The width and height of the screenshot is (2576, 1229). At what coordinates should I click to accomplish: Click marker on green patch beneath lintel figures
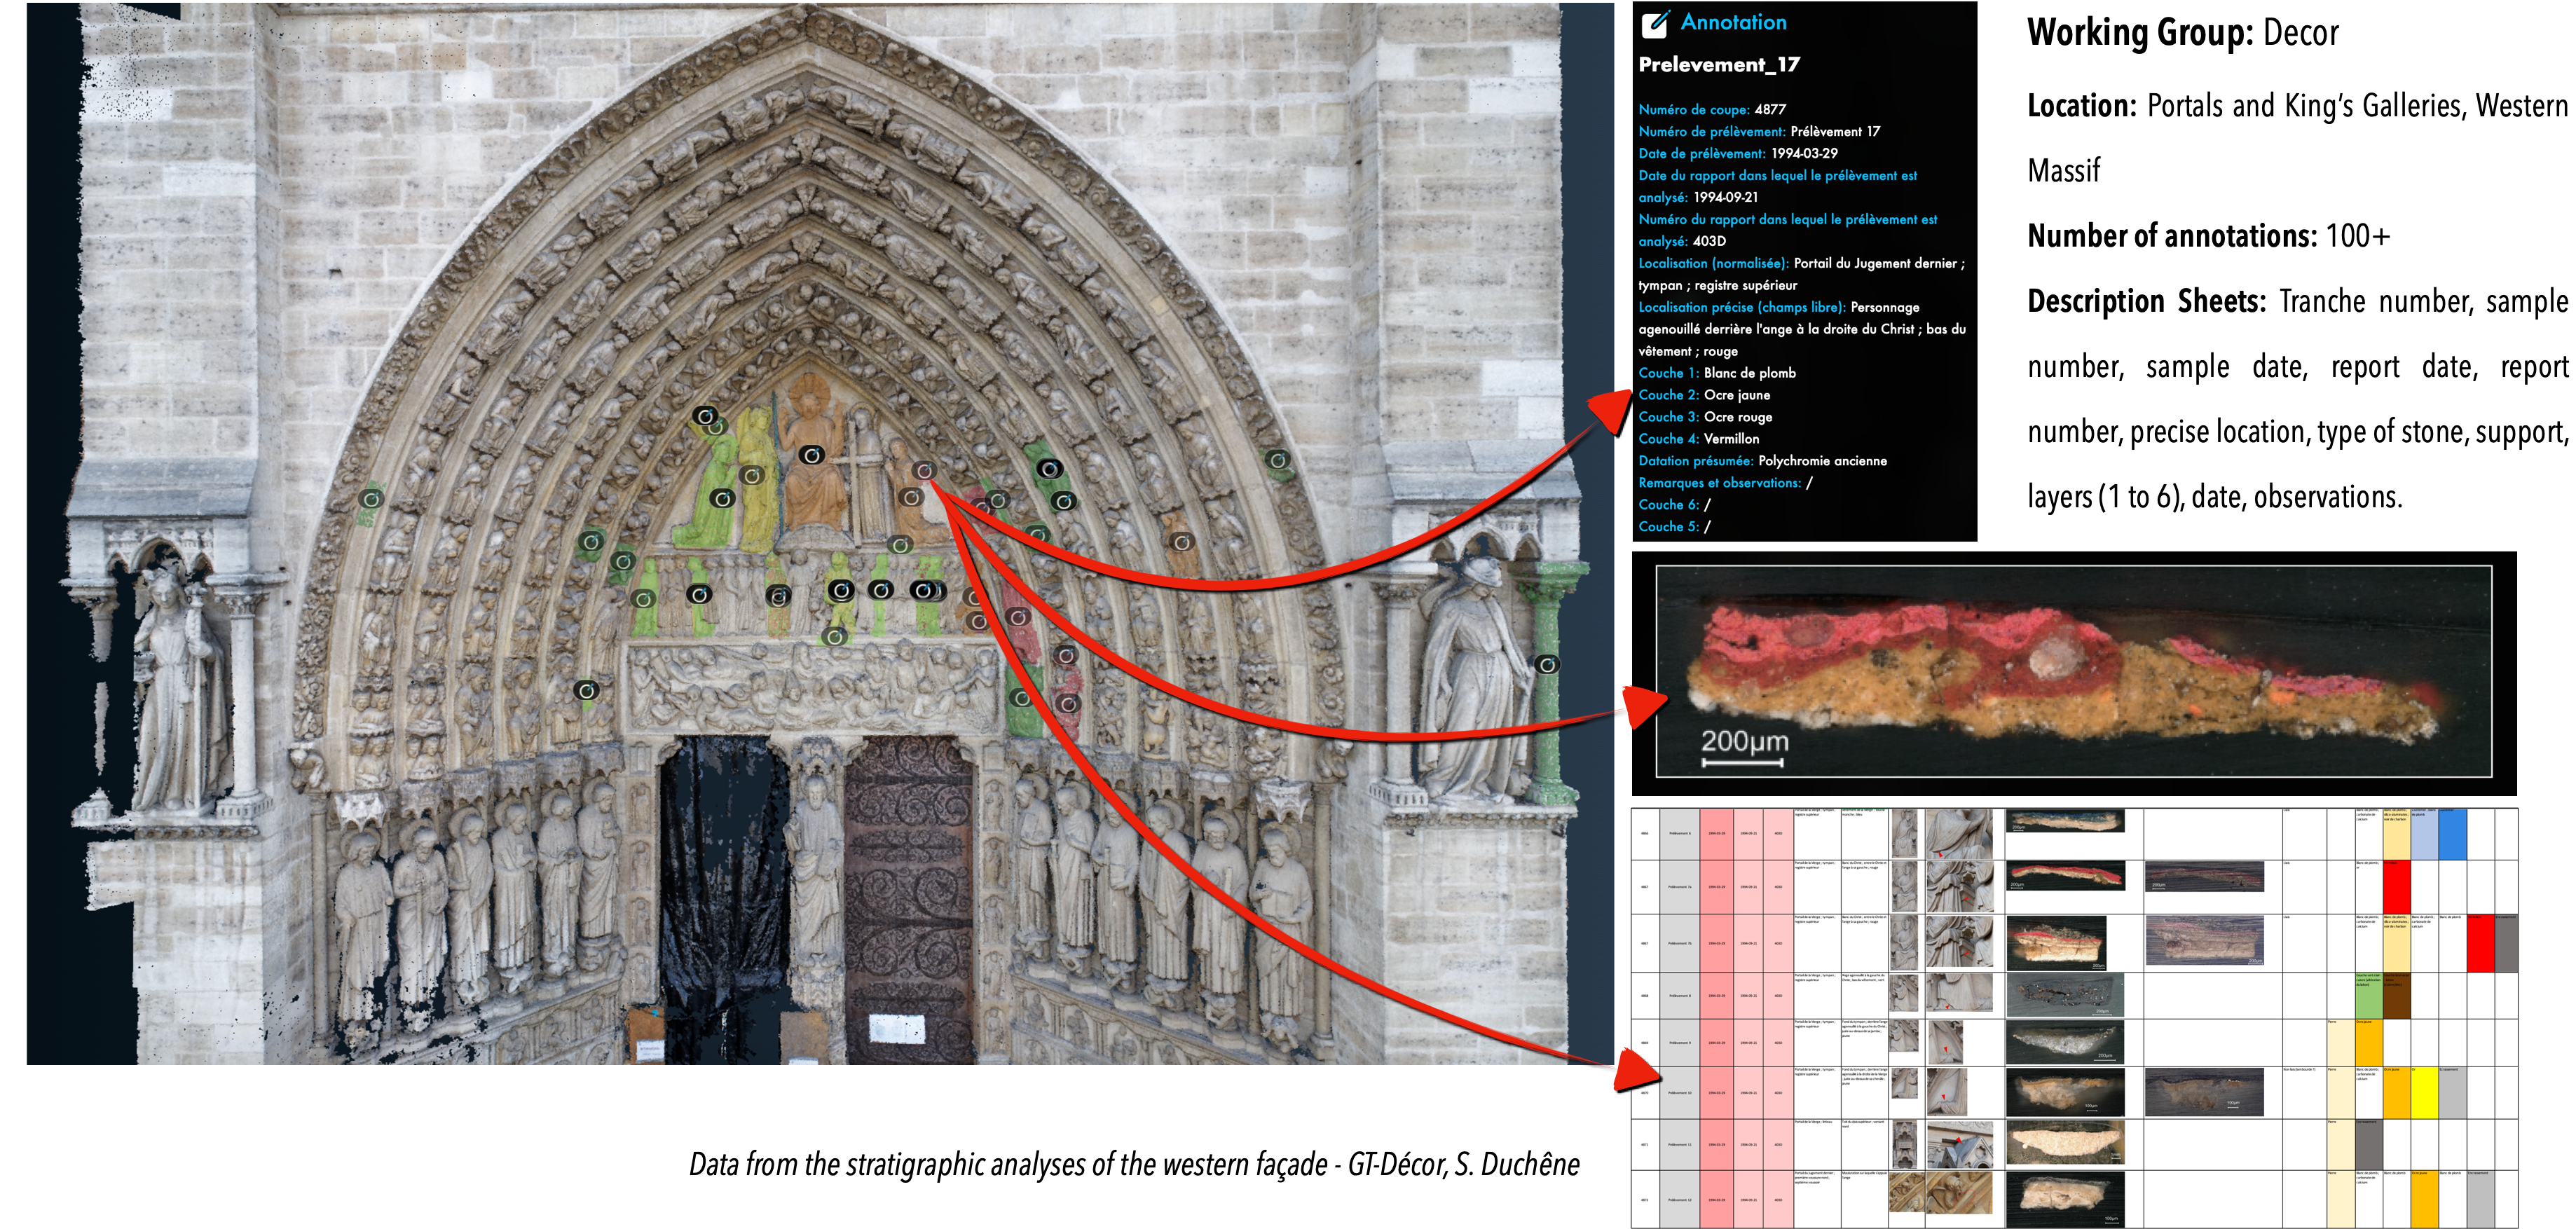coord(835,636)
